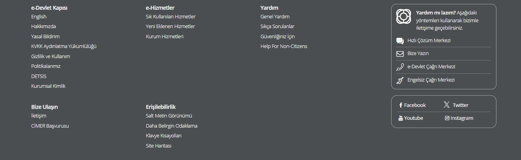Open Klavye Kısayolları link
The image size is (521, 160).
(163, 136)
